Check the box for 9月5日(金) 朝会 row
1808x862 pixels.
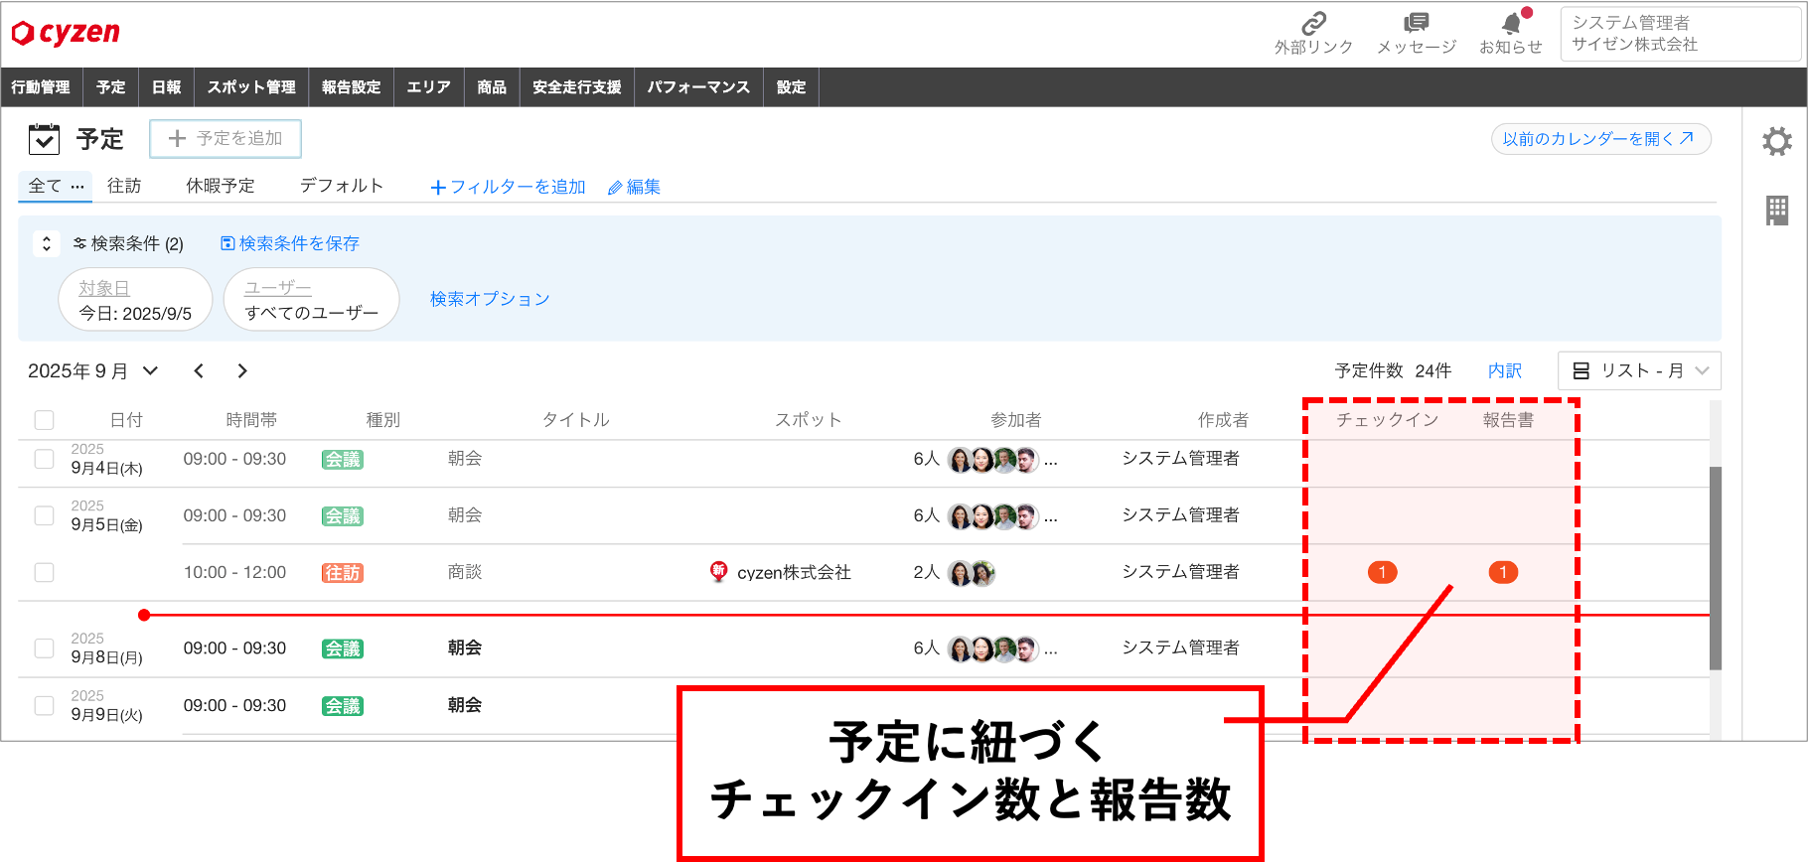coord(44,515)
